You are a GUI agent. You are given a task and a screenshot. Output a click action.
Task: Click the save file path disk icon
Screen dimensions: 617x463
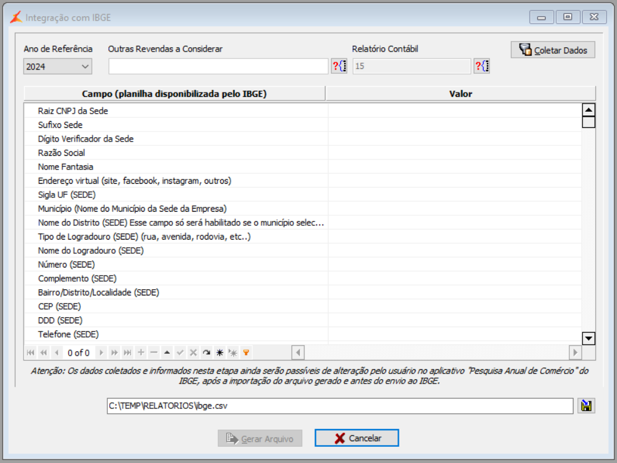[587, 406]
